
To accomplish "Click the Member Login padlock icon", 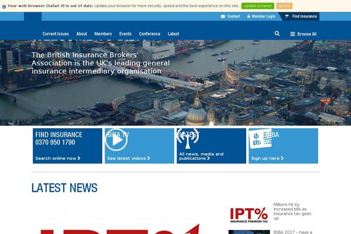I will click(249, 16).
